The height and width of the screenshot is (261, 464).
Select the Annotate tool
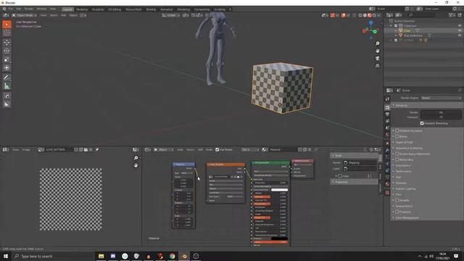(x=7, y=78)
